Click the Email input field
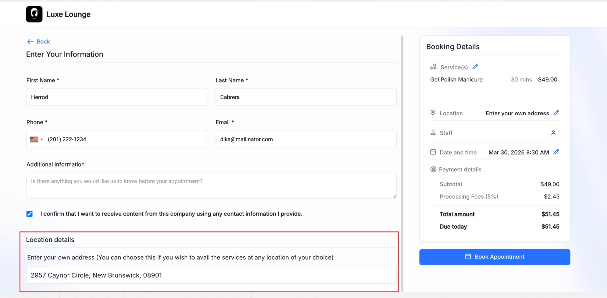The height and width of the screenshot is (298, 607). 306,139
